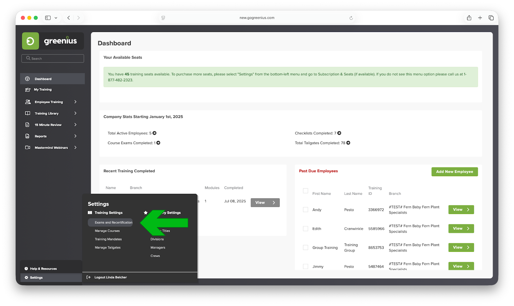Click the 15 Minute Review document icon
Image resolution: width=514 pixels, height=306 pixels.
pos(28,125)
